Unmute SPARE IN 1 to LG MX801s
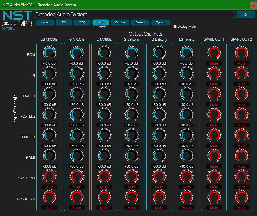257x216 pixels. (49, 187)
